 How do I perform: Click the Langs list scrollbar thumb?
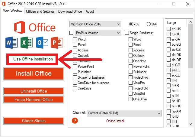pos(190,46)
